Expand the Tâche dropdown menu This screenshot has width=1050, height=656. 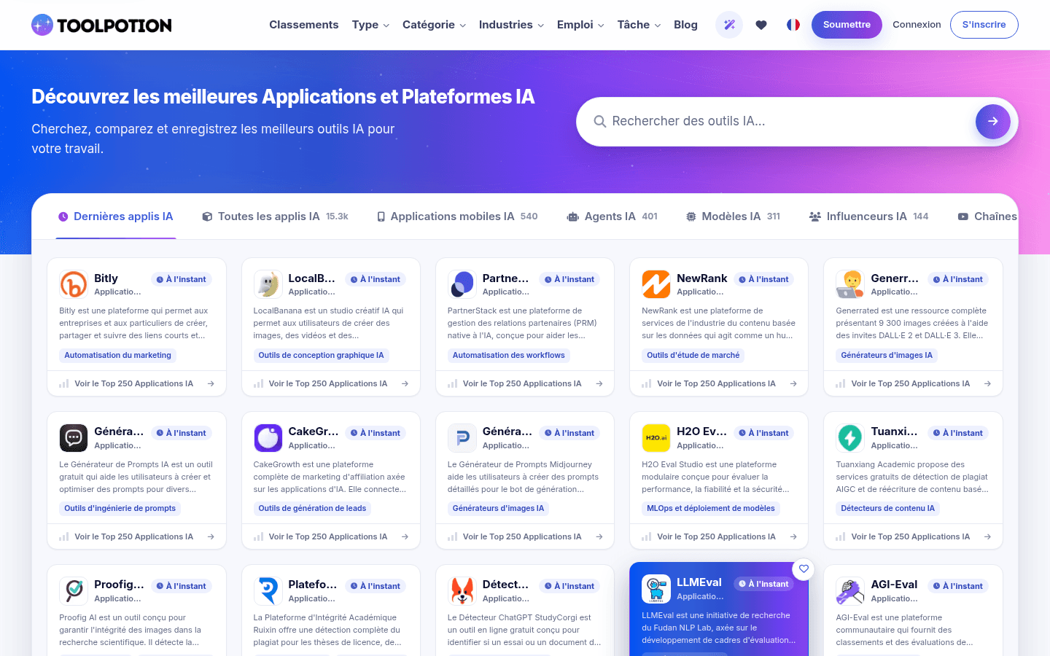pos(639,25)
